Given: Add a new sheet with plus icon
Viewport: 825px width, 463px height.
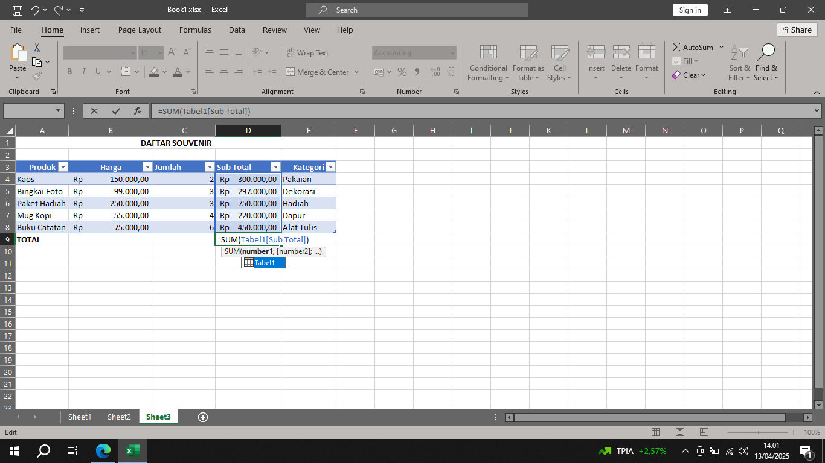Looking at the screenshot, I should (x=203, y=417).
